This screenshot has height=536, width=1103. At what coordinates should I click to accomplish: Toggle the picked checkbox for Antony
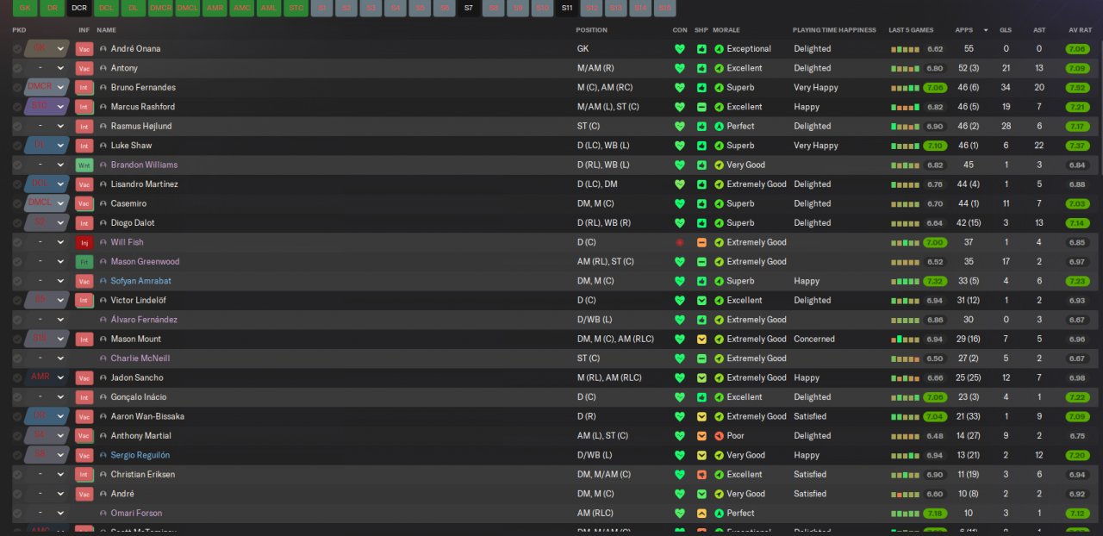pos(17,68)
